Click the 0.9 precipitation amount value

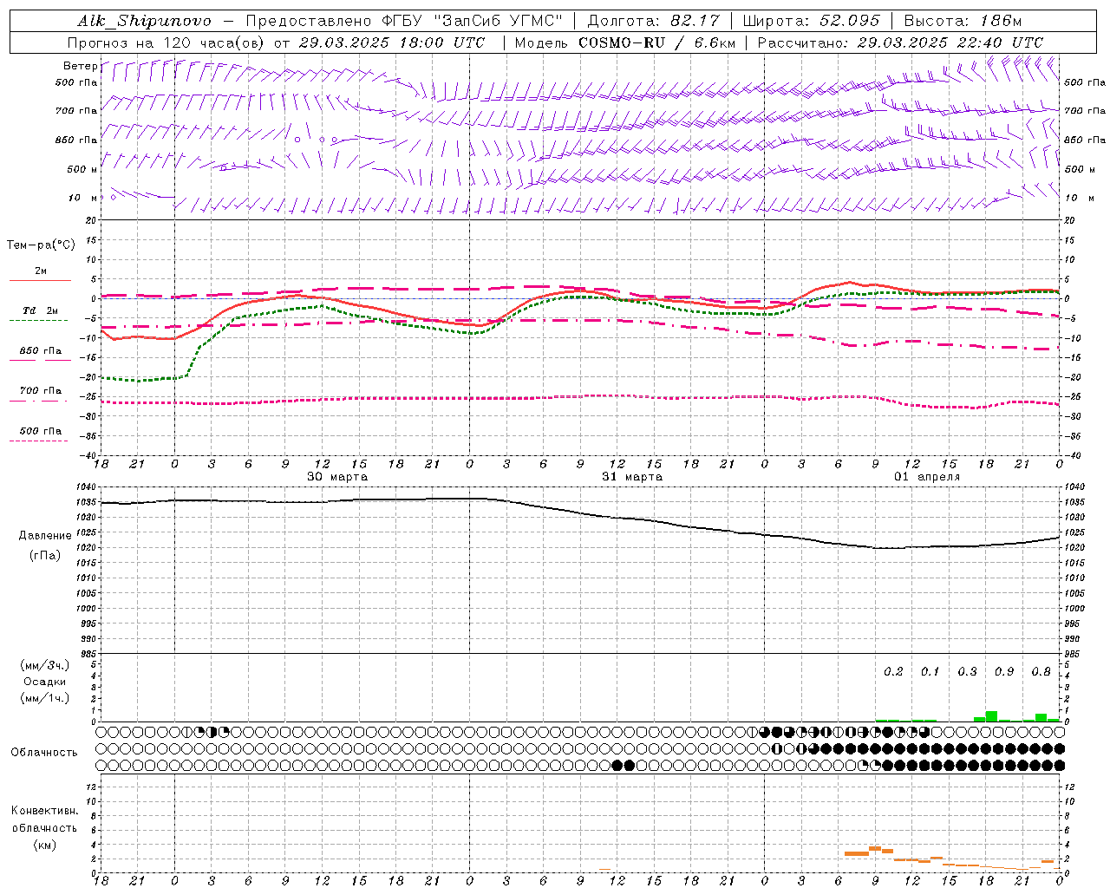[x=1004, y=671]
